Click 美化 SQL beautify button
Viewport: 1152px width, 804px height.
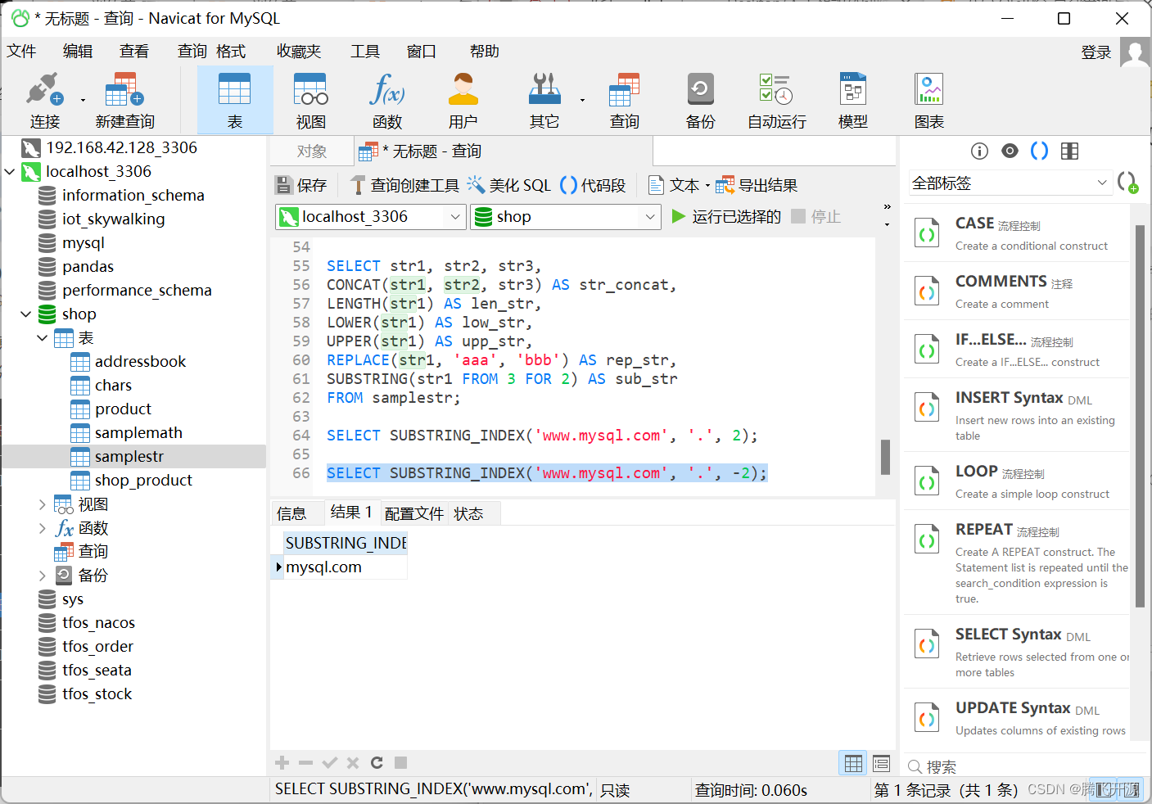pyautogui.click(x=509, y=185)
